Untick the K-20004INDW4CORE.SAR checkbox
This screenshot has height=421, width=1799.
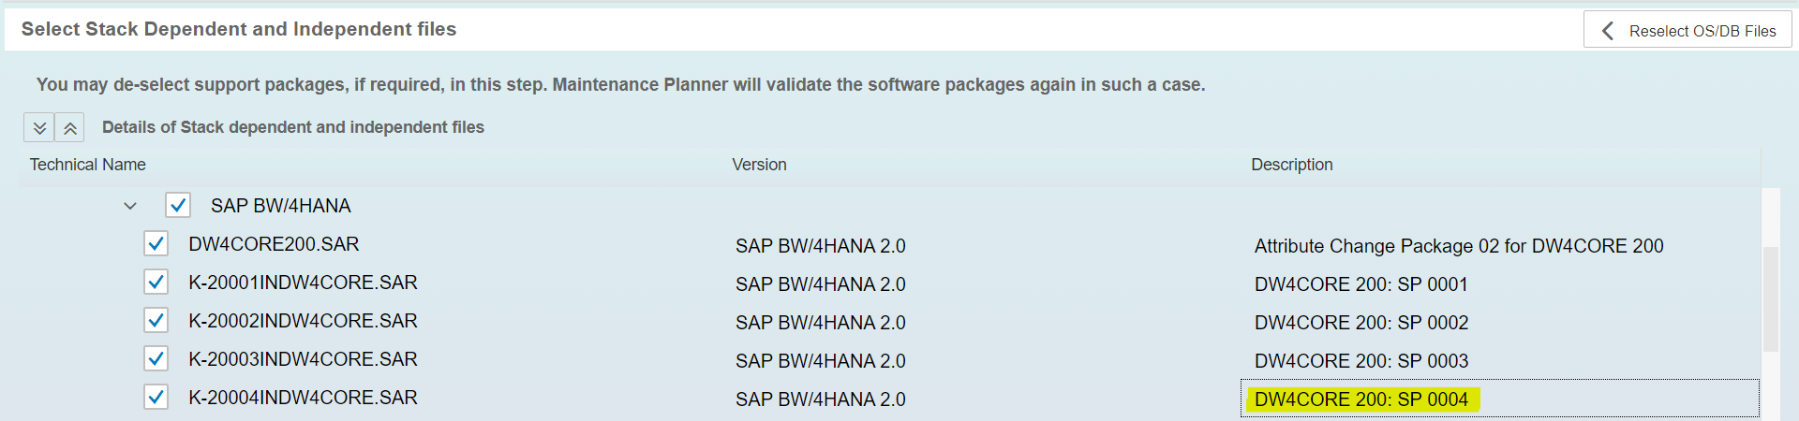point(156,398)
